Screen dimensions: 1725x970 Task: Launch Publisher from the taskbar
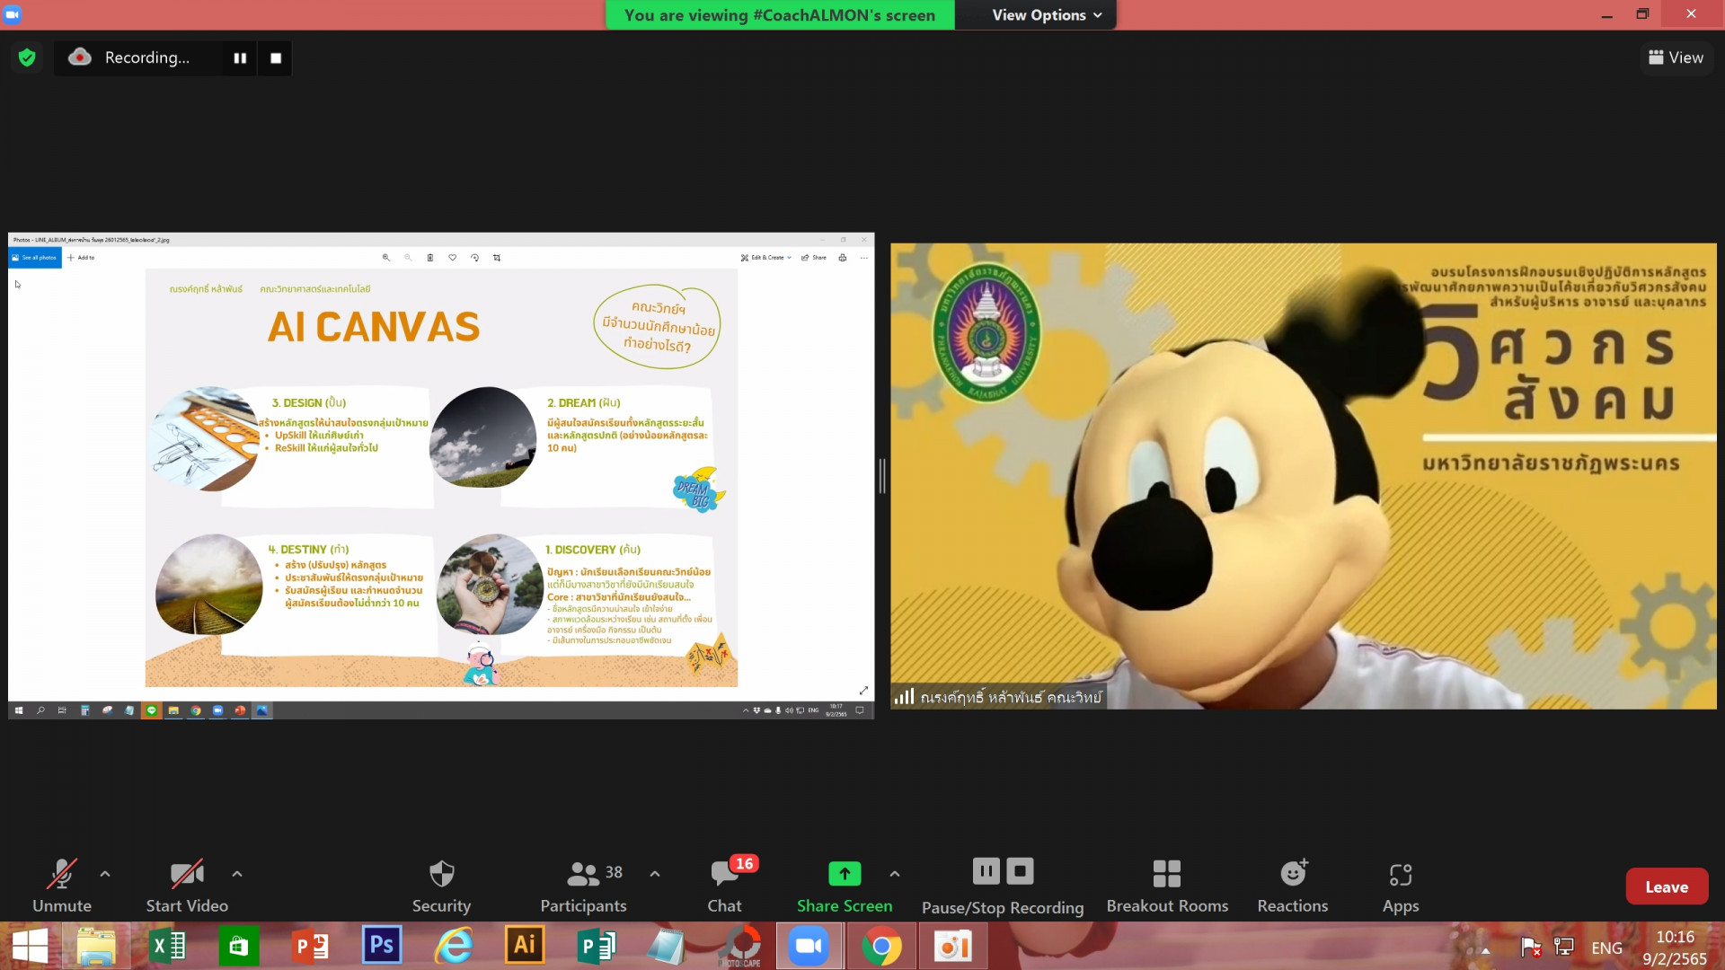pos(596,946)
